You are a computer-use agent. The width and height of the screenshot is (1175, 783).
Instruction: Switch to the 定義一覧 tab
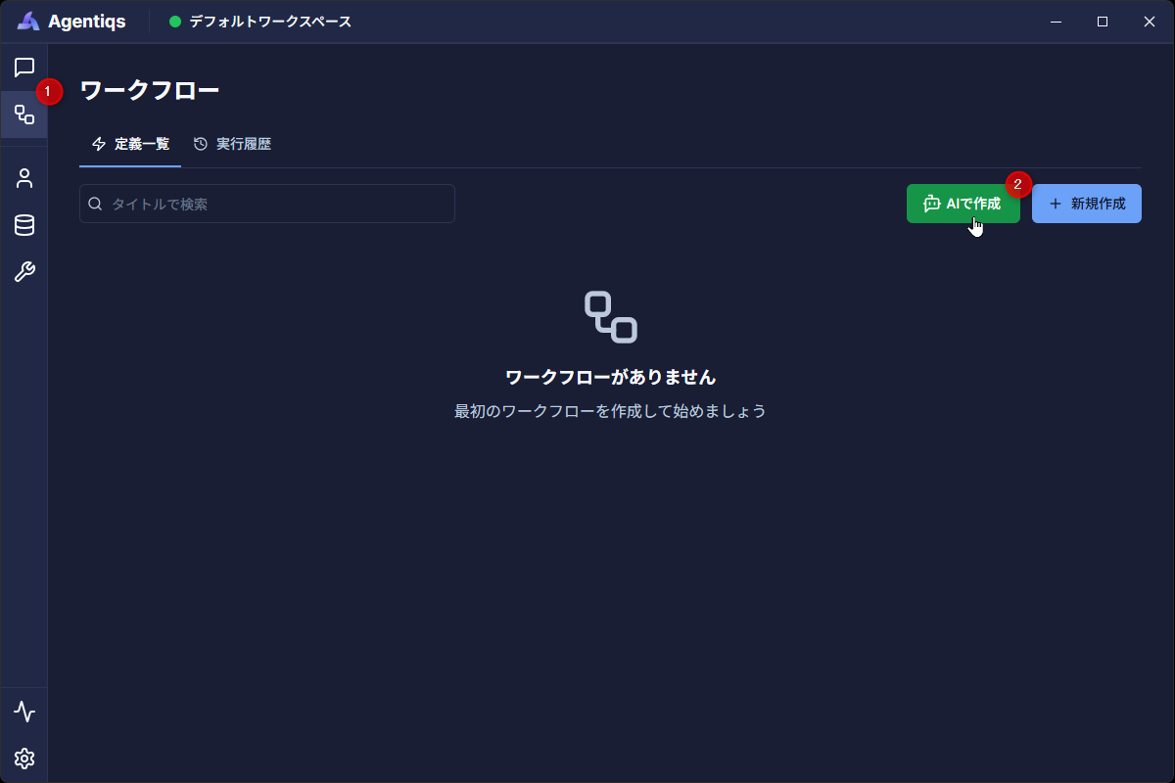[130, 144]
